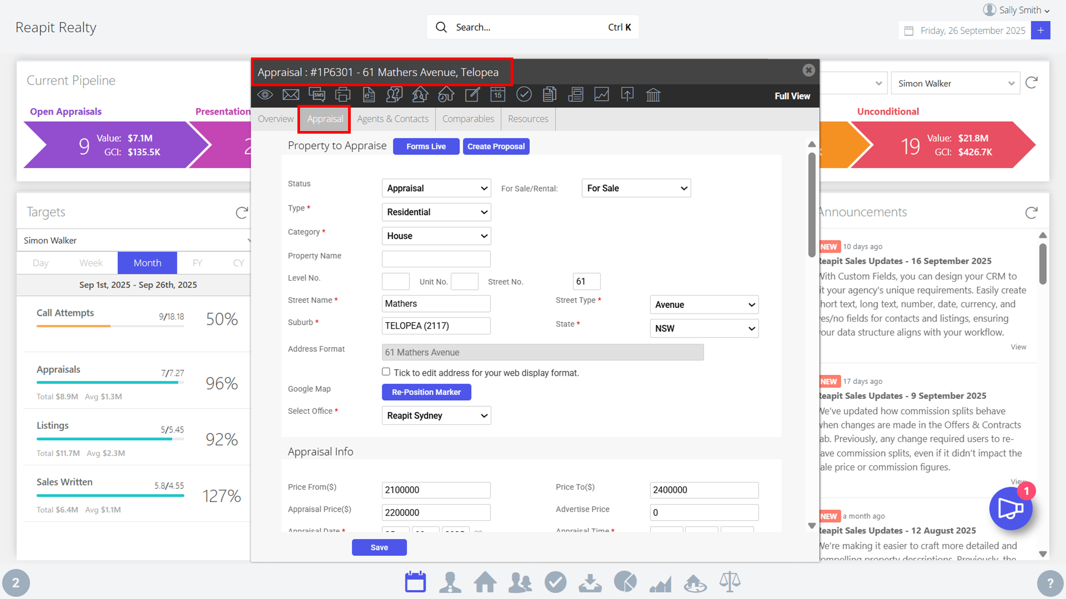Tick the edit address web display checkbox
The width and height of the screenshot is (1066, 599).
pos(386,372)
